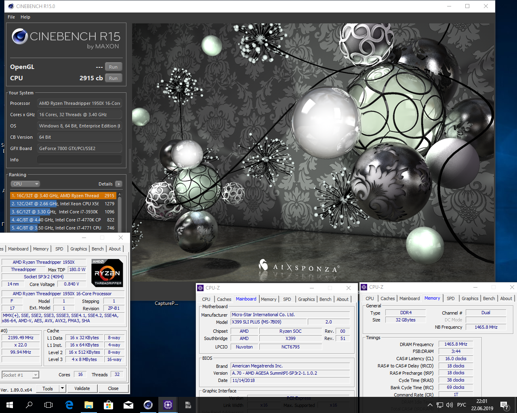Image resolution: width=517 pixels, height=413 pixels.
Task: Click the Ryzen Threadripper logo in CPU-Z
Action: 107,273
